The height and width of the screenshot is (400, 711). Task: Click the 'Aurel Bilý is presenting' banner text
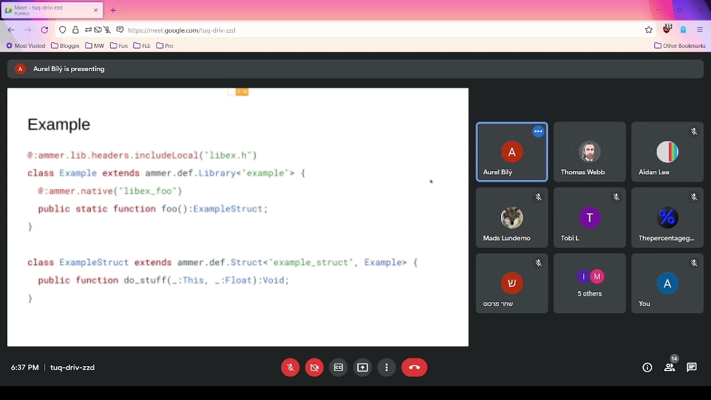click(x=69, y=69)
